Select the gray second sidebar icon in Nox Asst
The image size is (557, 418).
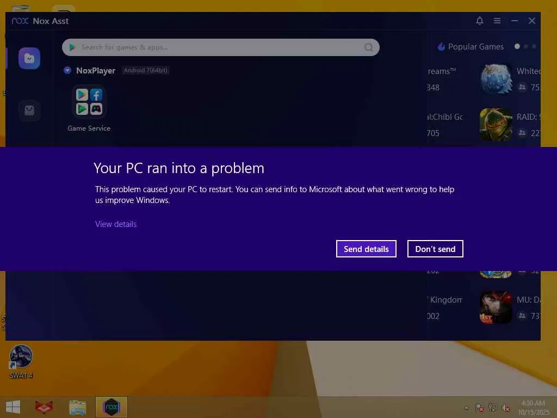pyautogui.click(x=29, y=110)
